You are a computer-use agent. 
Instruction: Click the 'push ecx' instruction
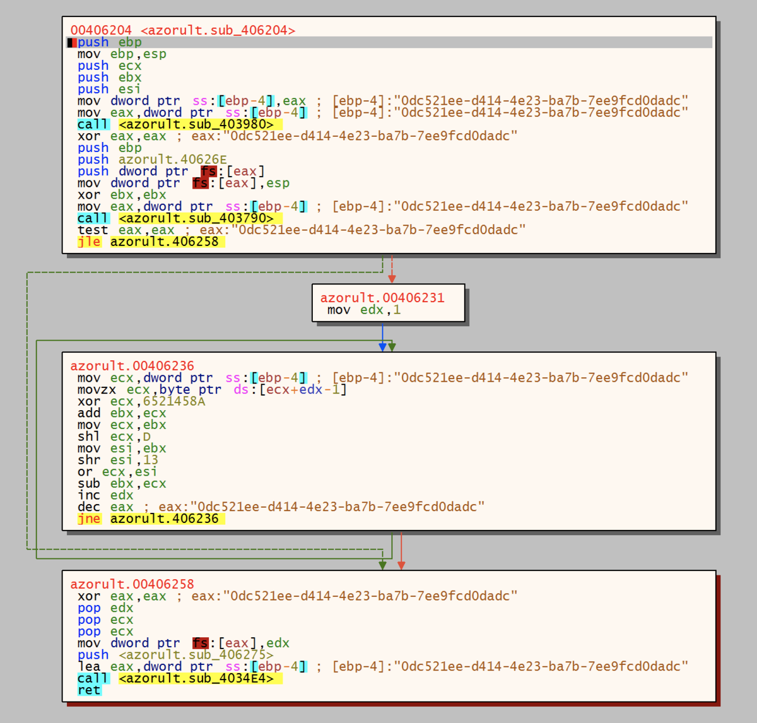(109, 66)
